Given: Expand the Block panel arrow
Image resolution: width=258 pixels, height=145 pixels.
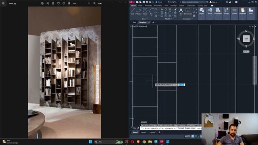Looking at the screenshot, I should coord(210,19).
